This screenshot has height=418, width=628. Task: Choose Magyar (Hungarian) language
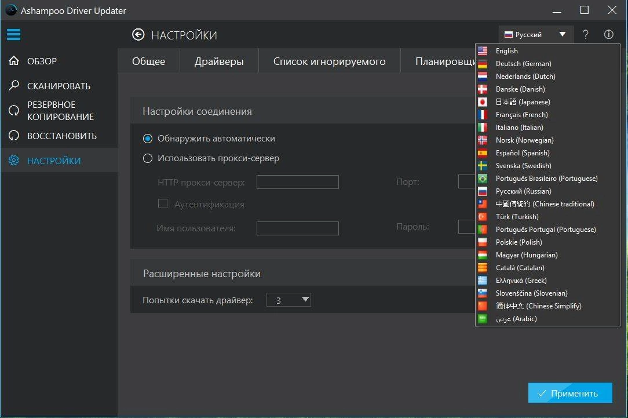pyautogui.click(x=547, y=255)
